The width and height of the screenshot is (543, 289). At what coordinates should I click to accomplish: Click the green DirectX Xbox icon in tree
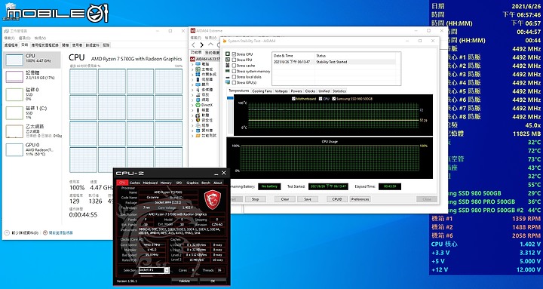coord(198,105)
